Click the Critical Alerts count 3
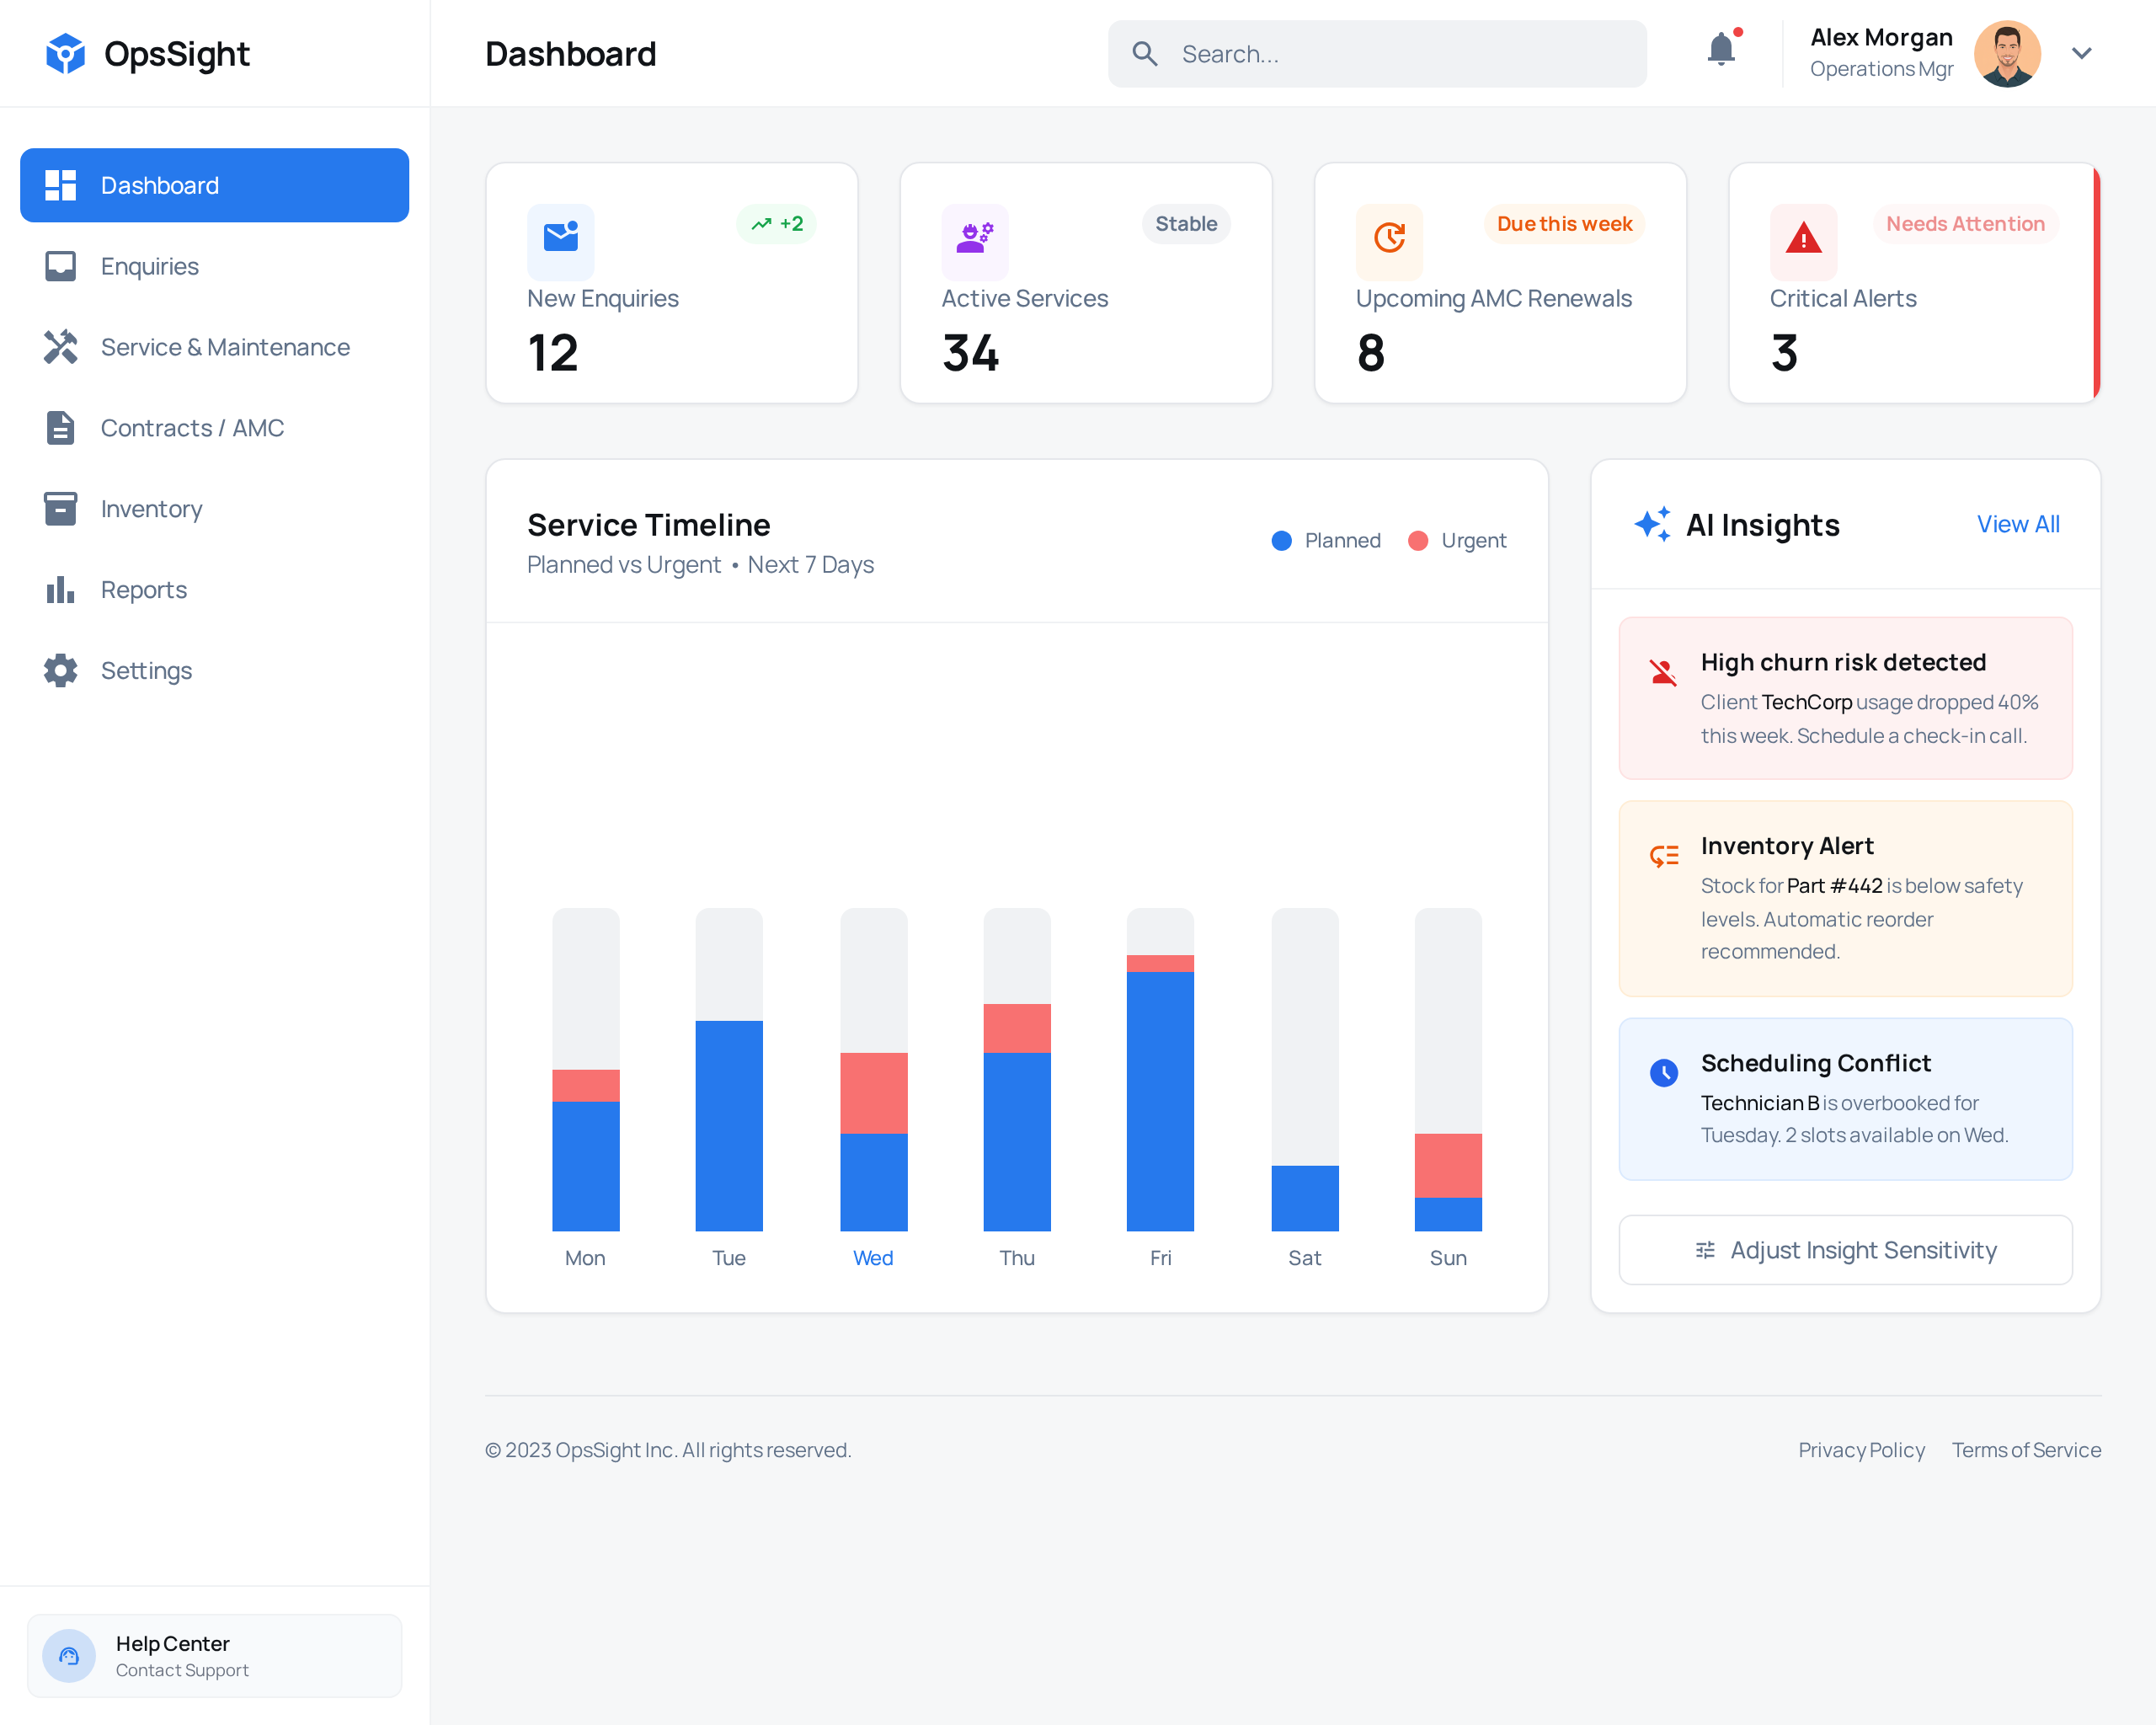 tap(1785, 353)
